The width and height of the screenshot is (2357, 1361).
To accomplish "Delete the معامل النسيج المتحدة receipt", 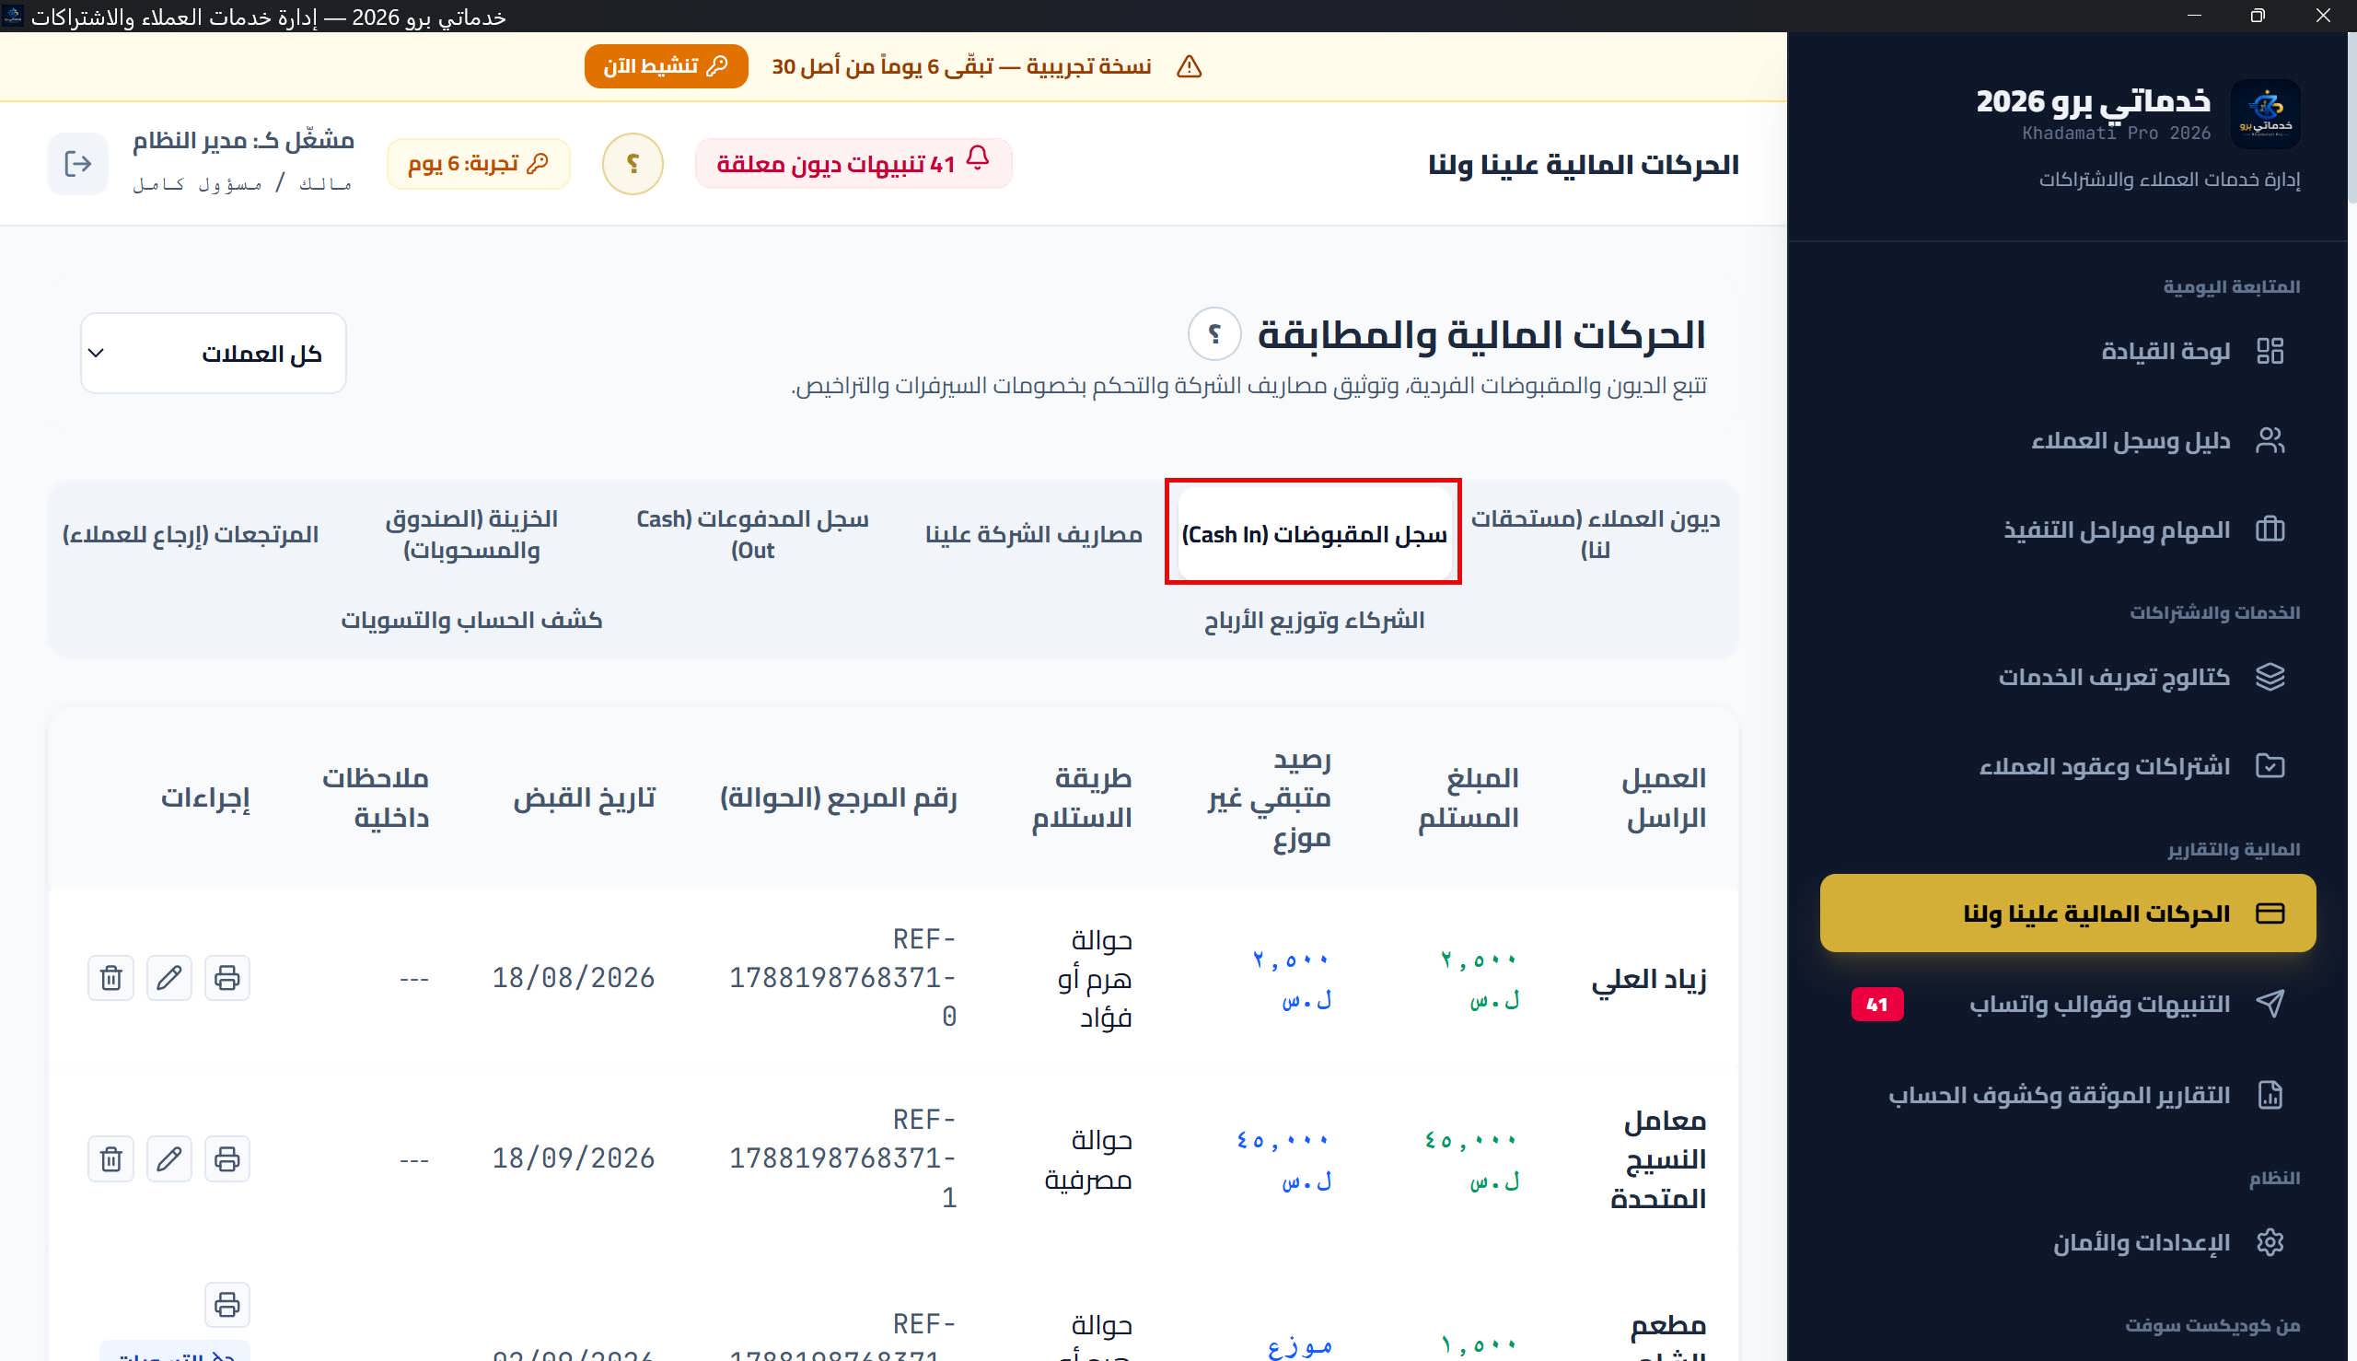I will point(111,1159).
